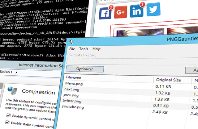Open the File menu in PNGGauntlet

pyautogui.click(x=72, y=49)
